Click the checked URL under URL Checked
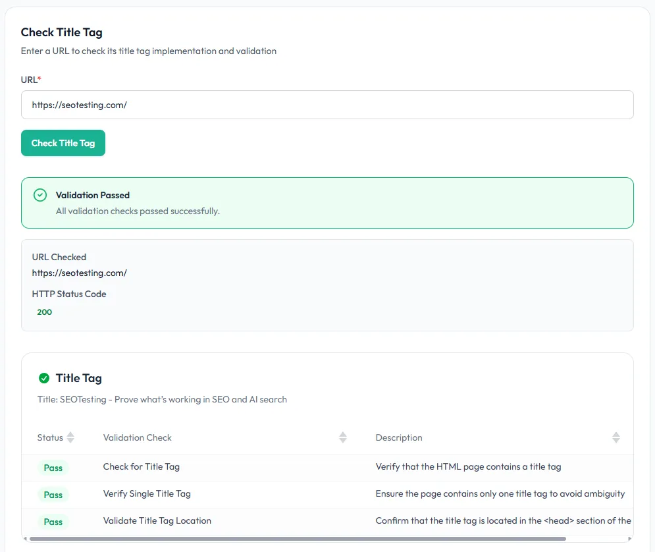Viewport: 655px width, 552px height. pyautogui.click(x=79, y=273)
